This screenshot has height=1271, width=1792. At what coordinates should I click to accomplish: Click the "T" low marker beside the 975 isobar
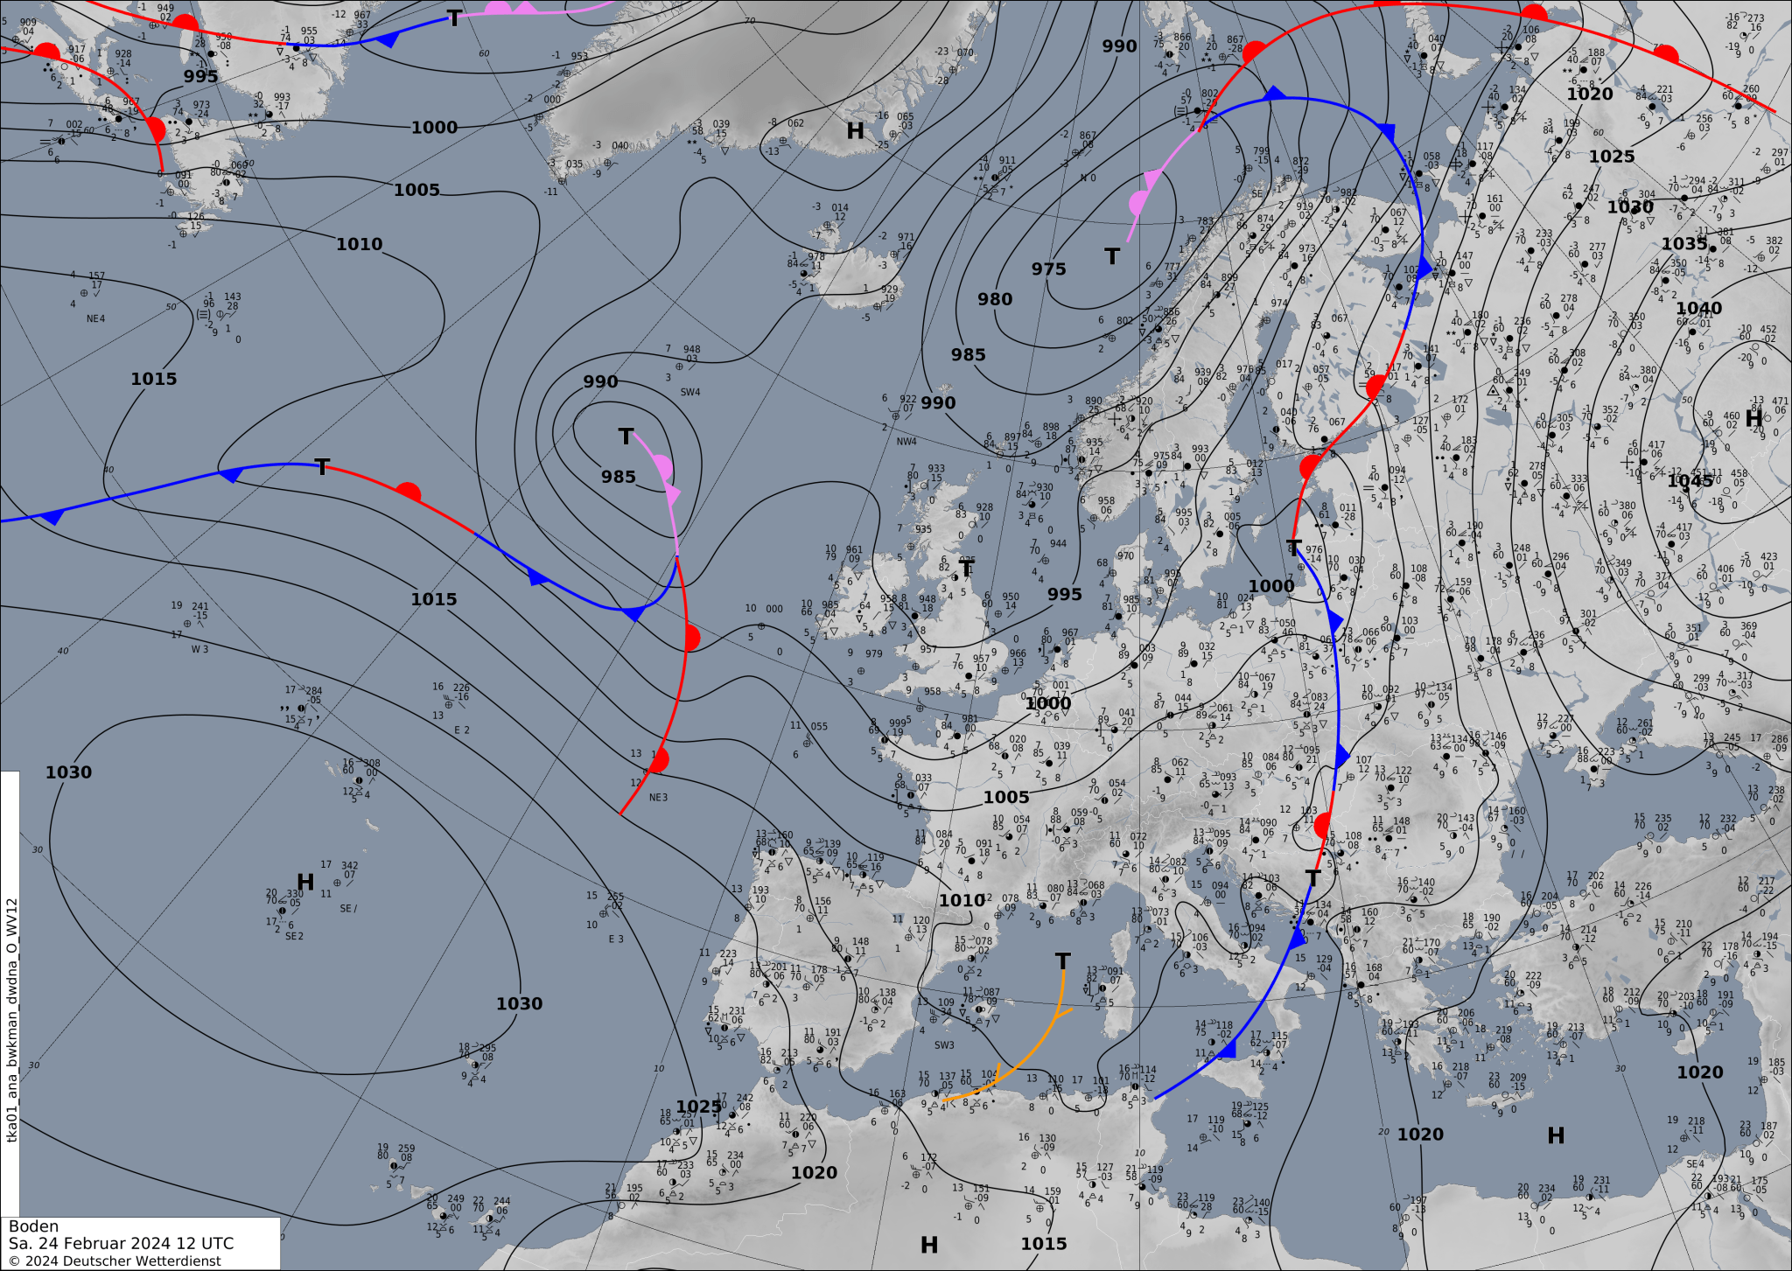coord(1112,256)
